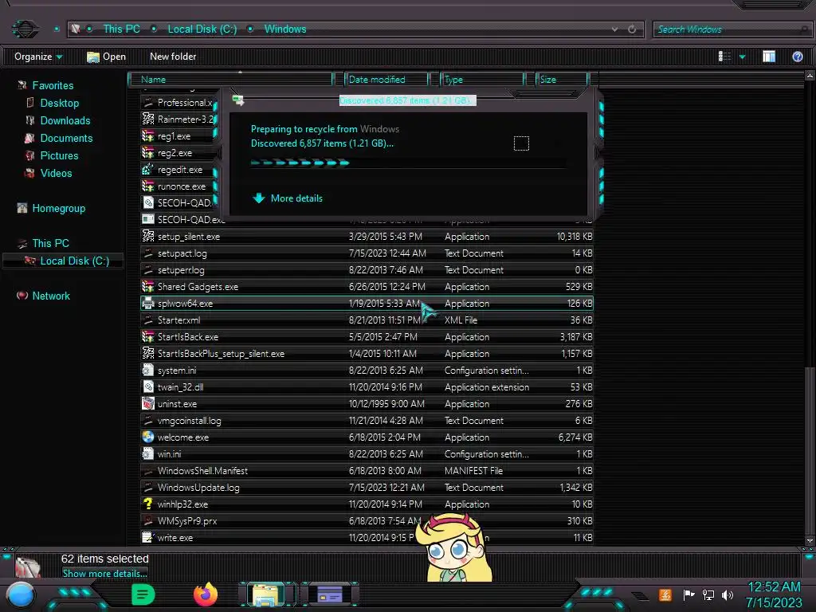Image resolution: width=816 pixels, height=612 pixels.
Task: Click the change view layout icon
Action: click(724, 57)
